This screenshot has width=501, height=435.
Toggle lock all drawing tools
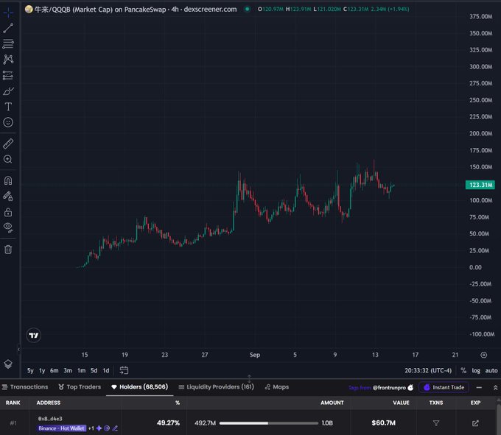tap(8, 212)
